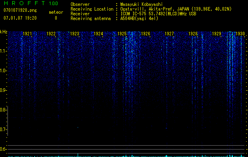Click the Receiving Location label

tap(92, 9)
